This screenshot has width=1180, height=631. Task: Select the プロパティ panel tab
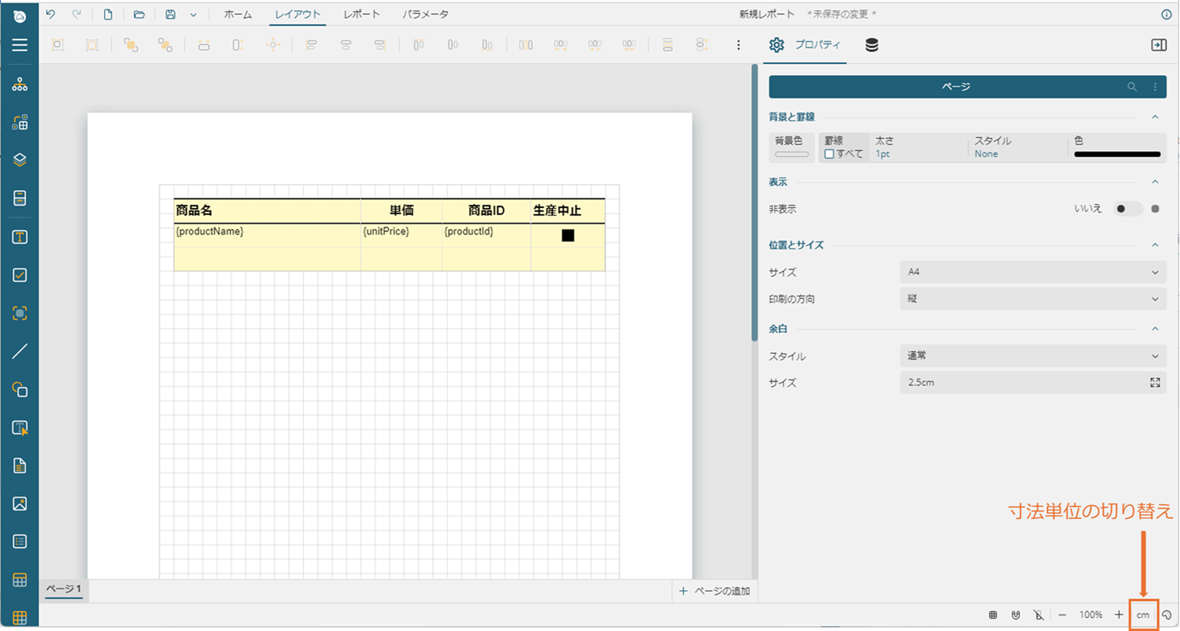click(805, 45)
